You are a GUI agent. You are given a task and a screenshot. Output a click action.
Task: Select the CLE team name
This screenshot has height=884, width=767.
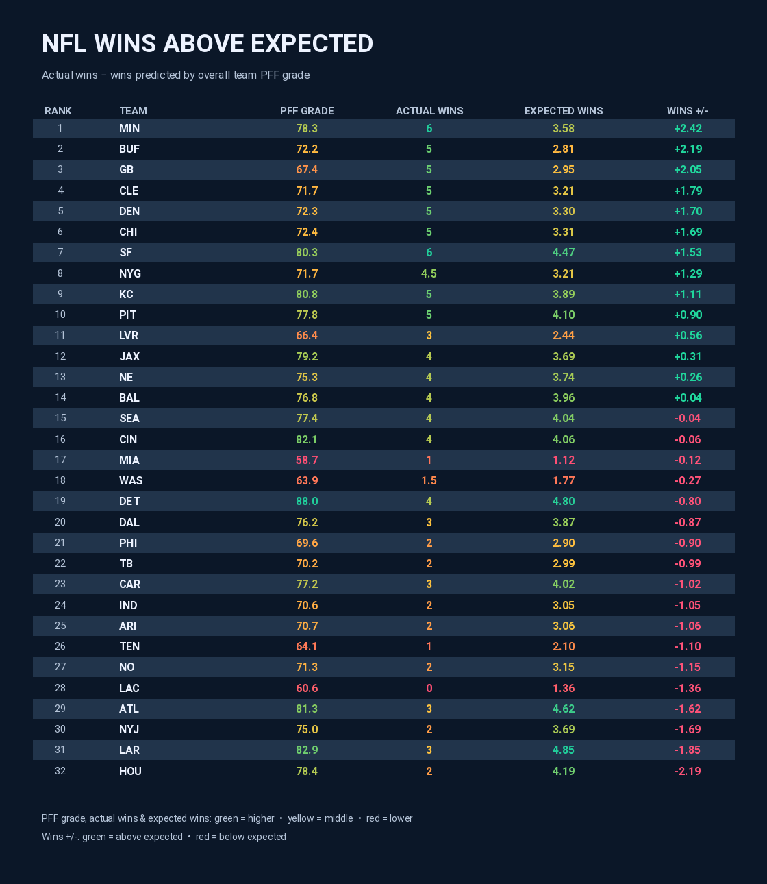(129, 191)
